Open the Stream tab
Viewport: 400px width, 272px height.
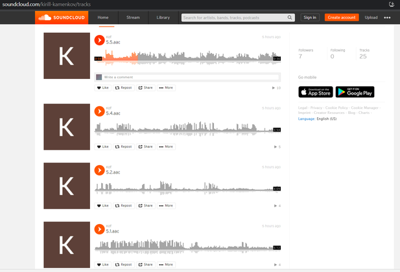coord(133,17)
